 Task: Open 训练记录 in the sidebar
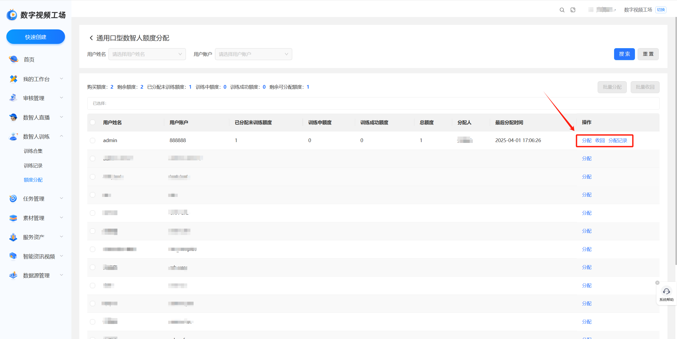pyautogui.click(x=33, y=166)
